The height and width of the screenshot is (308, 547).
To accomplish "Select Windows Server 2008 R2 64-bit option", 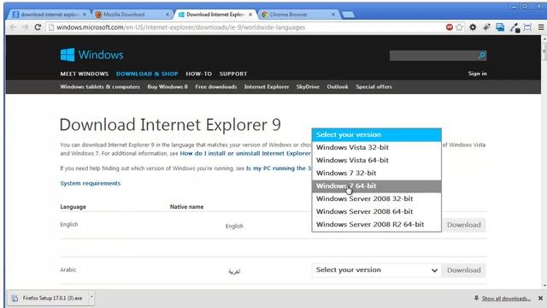I will [x=376, y=224].
